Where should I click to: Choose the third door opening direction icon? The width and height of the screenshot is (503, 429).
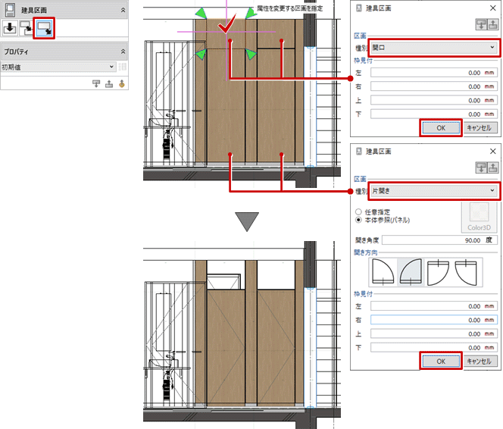pyautogui.click(x=438, y=272)
